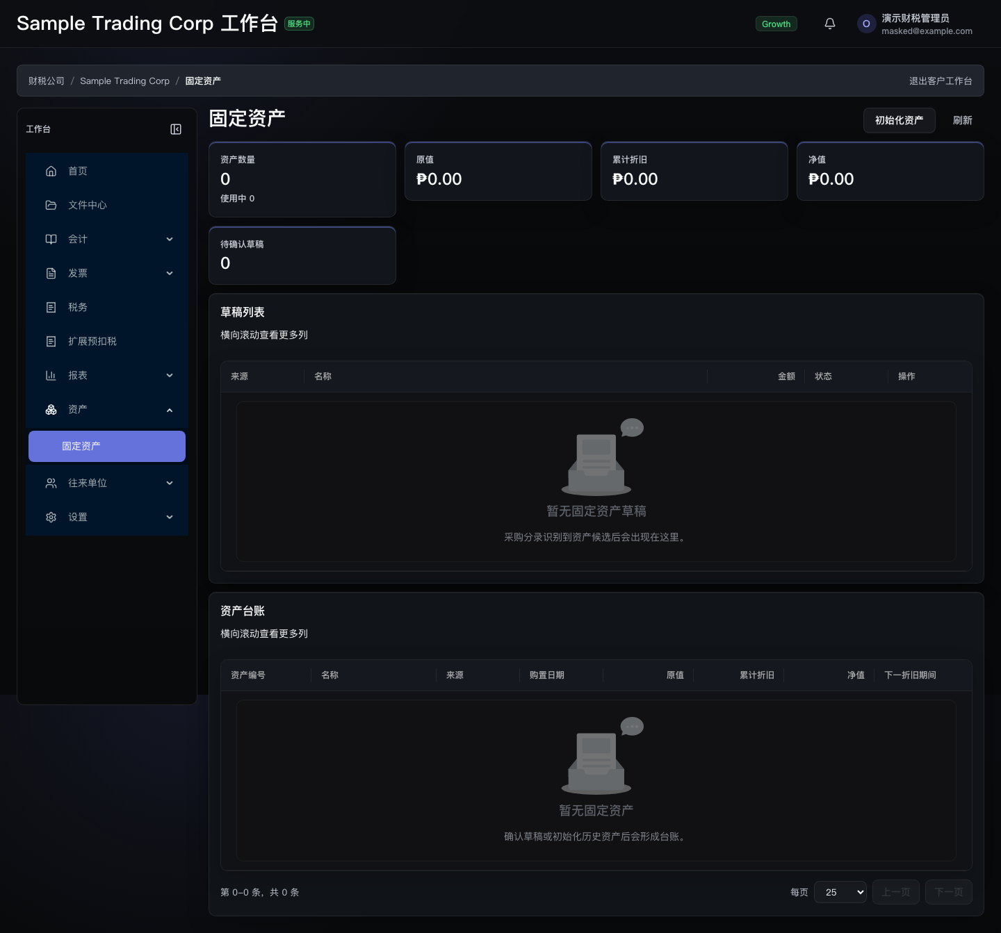Click the home icon beside 首页

[x=51, y=171]
